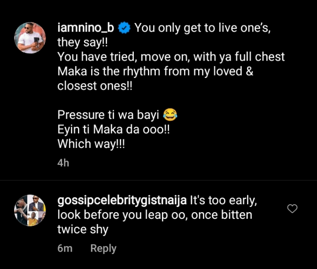Like the gossipcelebritygistnaija comment with the heart

click(292, 209)
